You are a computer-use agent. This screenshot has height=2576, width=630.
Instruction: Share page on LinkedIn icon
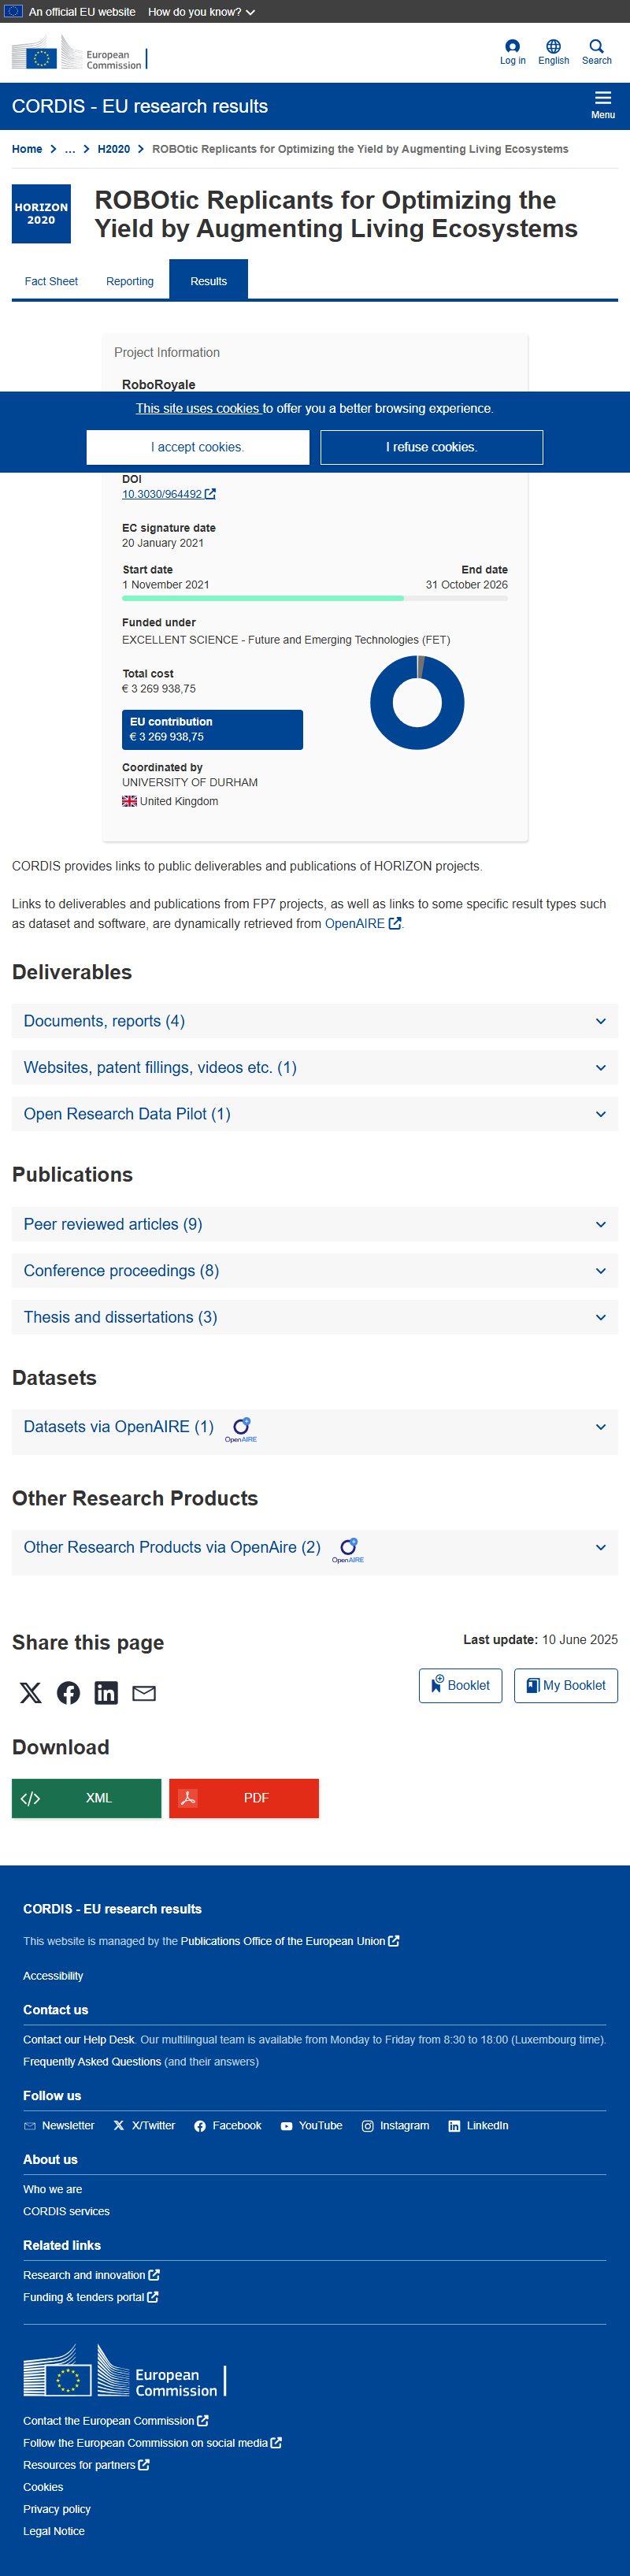click(106, 1692)
